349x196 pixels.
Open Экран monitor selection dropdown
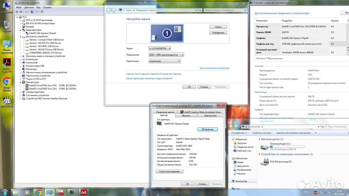[159, 48]
